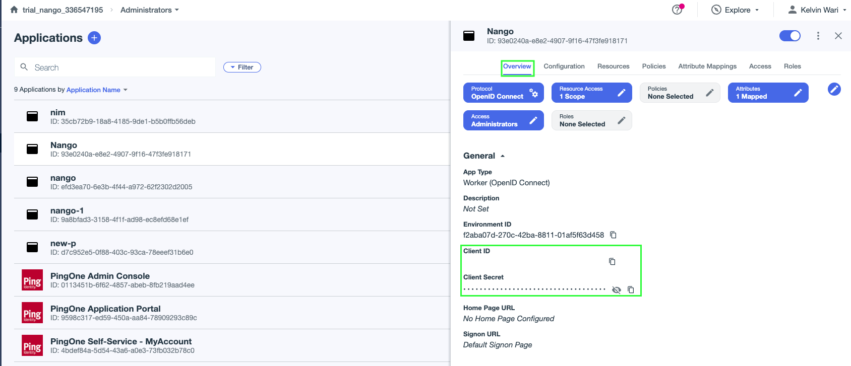Viewport: 851px width, 366px height.
Task: Switch to the Attribute Mappings tab
Action: pos(707,66)
